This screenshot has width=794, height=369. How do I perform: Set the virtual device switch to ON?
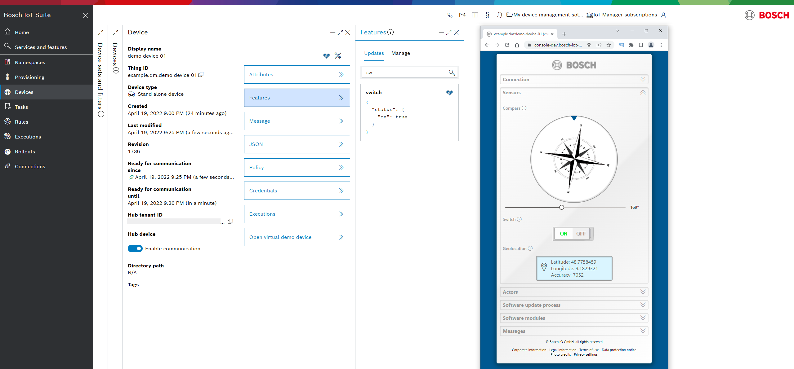tap(564, 234)
